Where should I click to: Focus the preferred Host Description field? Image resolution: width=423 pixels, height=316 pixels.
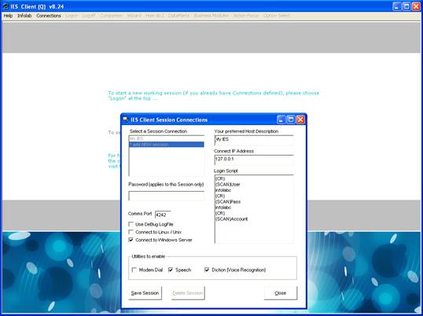(x=254, y=140)
